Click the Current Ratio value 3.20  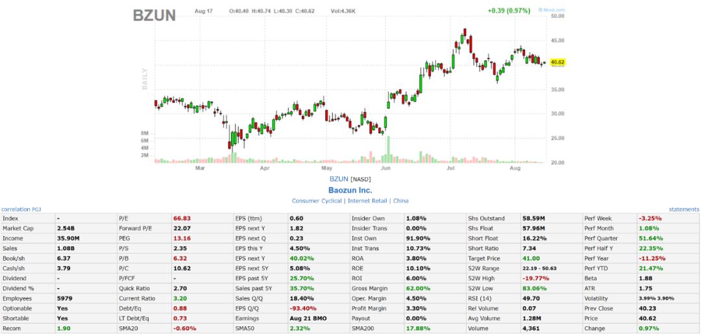click(x=180, y=298)
